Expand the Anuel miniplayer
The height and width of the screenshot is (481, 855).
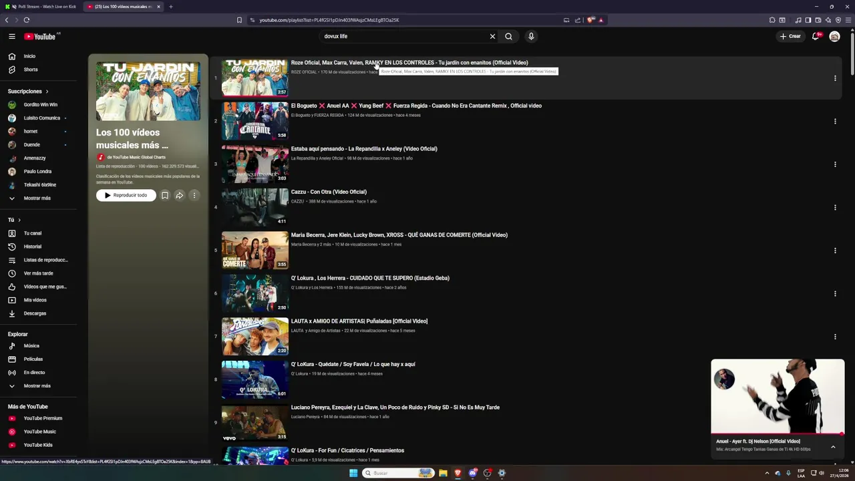(833, 447)
